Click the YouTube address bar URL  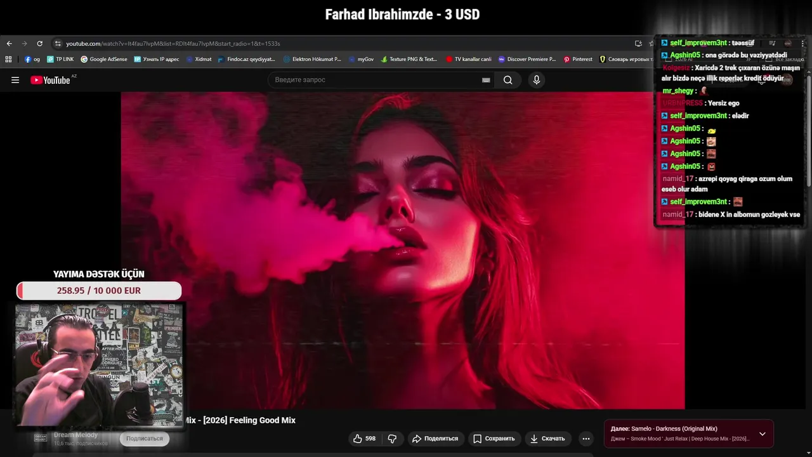click(173, 44)
